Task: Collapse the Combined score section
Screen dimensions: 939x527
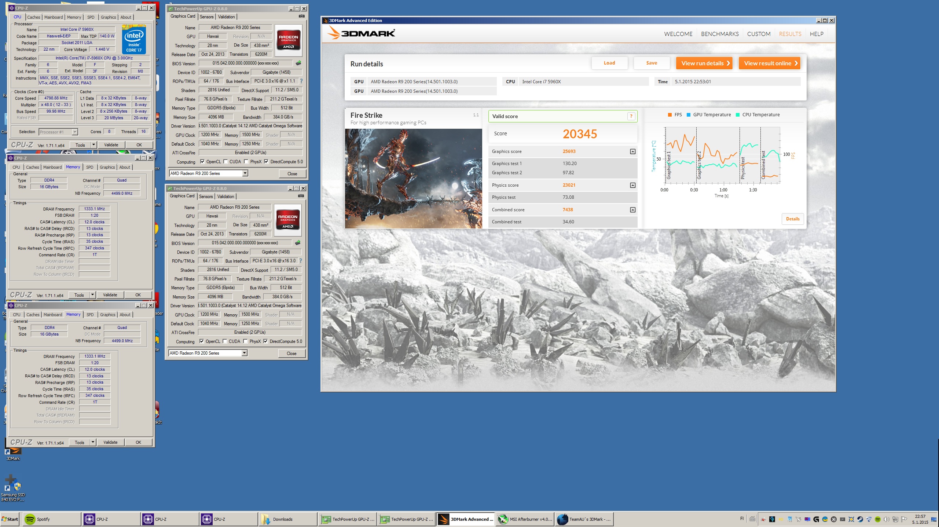Action: click(x=633, y=210)
